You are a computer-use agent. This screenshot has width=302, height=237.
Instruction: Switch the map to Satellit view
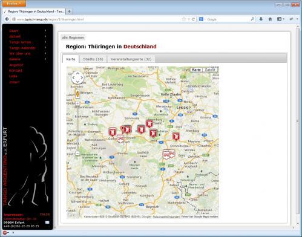pyautogui.click(x=210, y=70)
